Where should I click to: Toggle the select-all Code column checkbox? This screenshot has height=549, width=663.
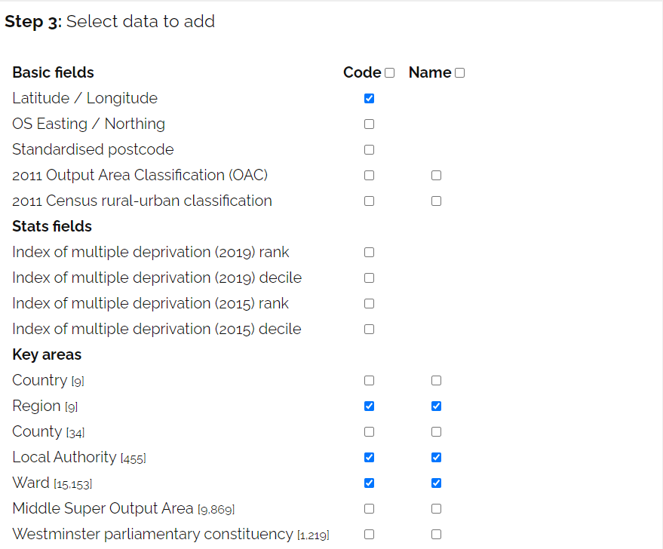(x=389, y=73)
